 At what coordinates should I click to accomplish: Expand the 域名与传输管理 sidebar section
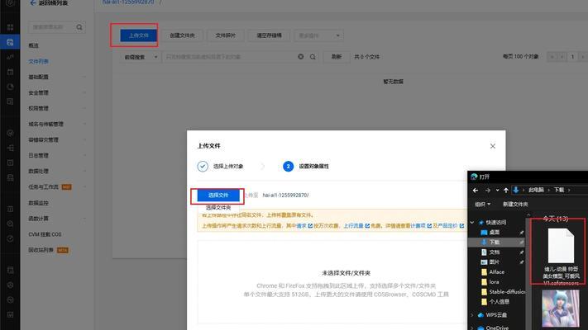pyautogui.click(x=56, y=125)
